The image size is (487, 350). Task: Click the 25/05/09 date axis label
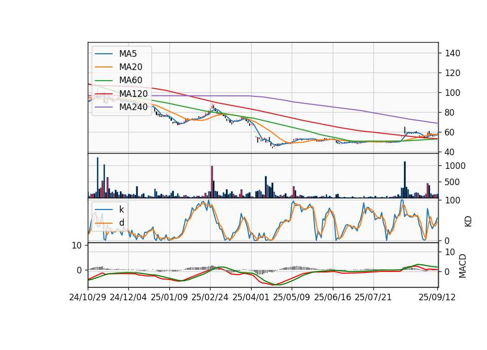292,297
